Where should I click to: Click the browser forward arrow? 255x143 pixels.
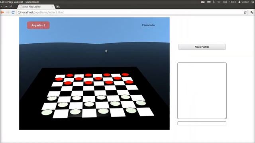[8, 12]
